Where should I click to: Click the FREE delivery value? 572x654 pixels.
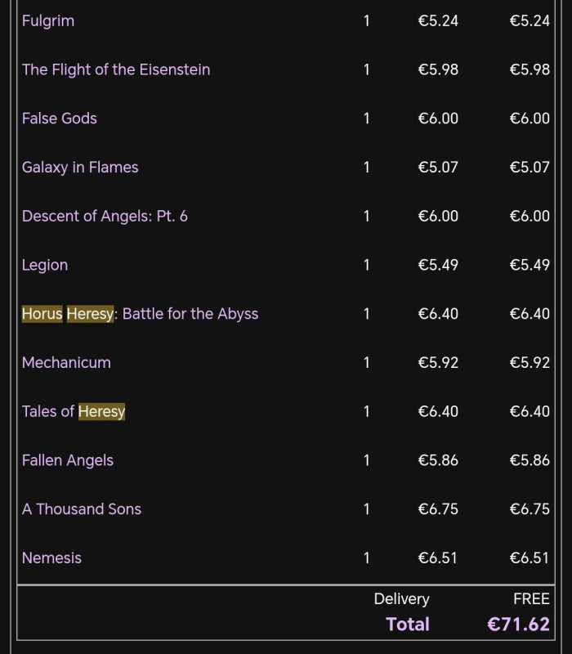point(531,599)
